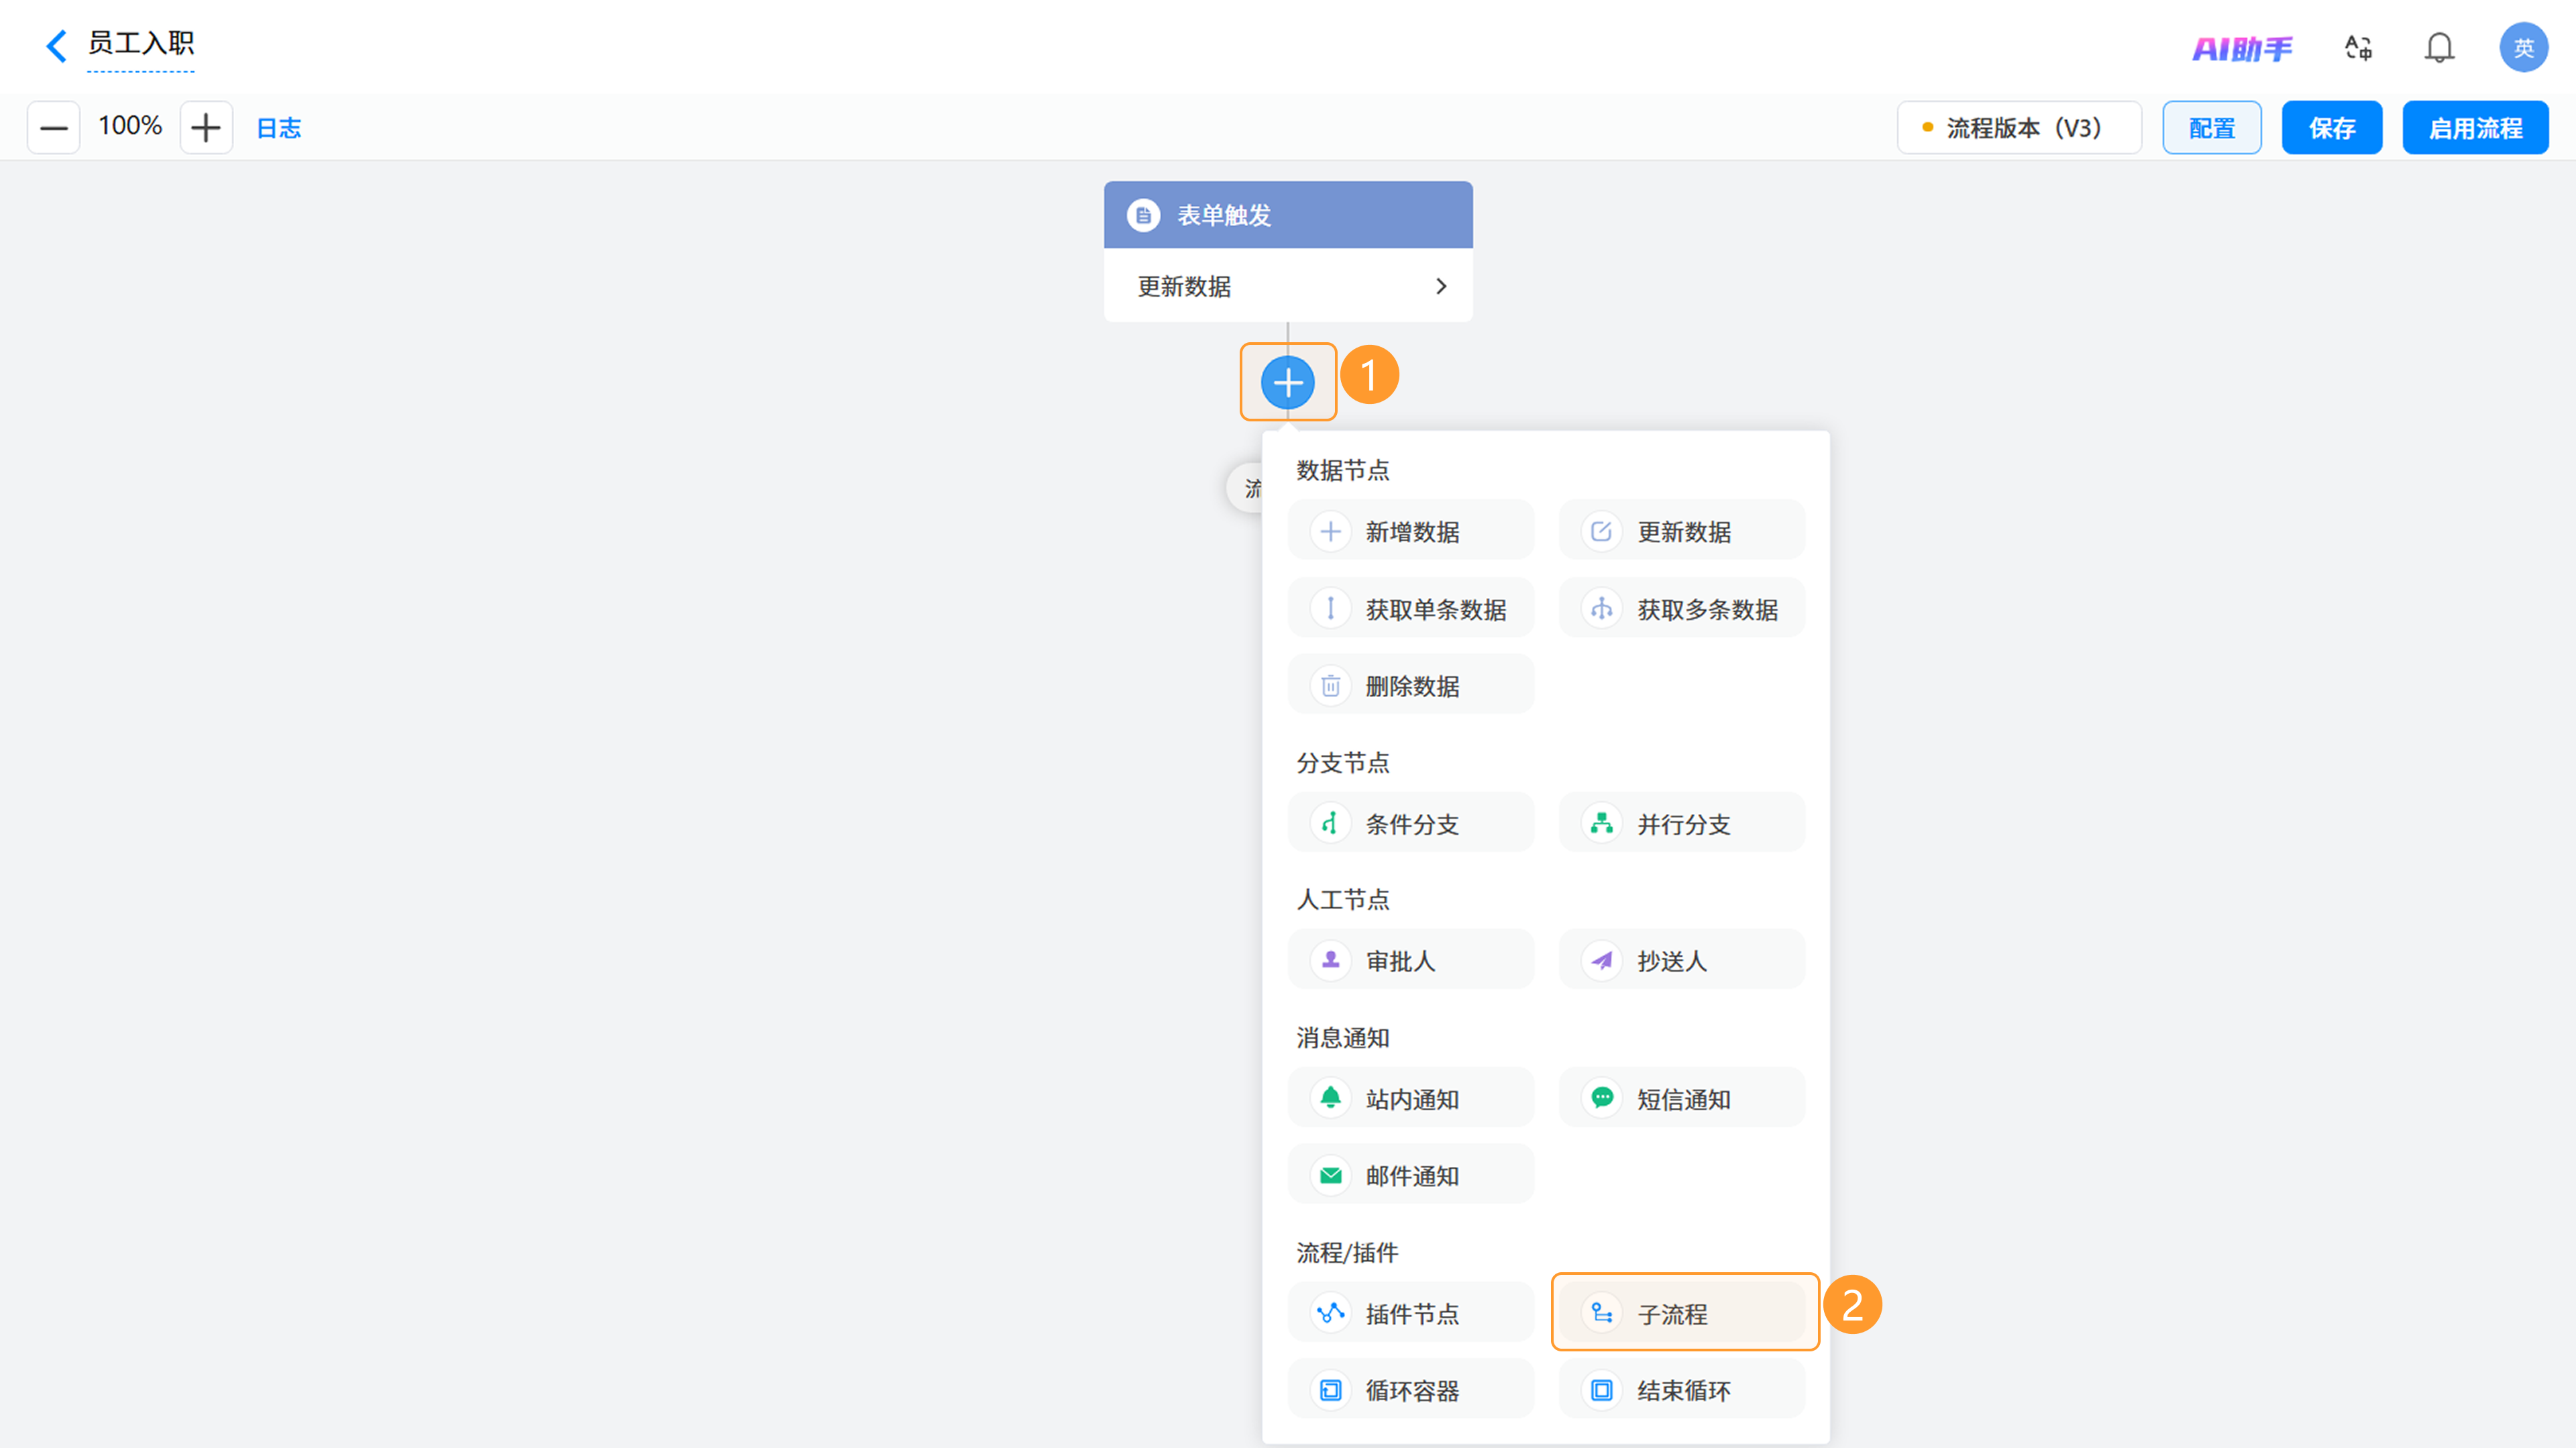This screenshot has width=2576, height=1448.
Task: Click the 100% zoom level text
Action: tap(130, 126)
